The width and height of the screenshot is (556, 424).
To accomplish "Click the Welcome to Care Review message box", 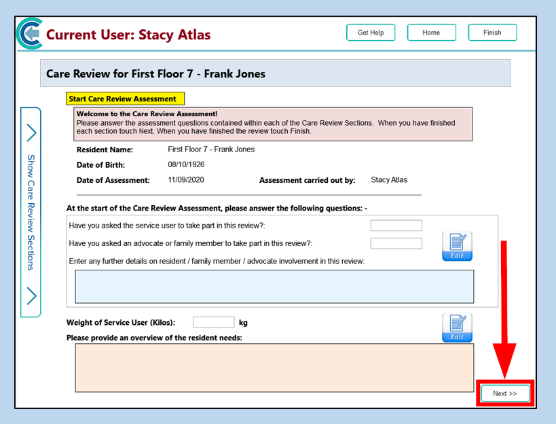I will (x=273, y=124).
